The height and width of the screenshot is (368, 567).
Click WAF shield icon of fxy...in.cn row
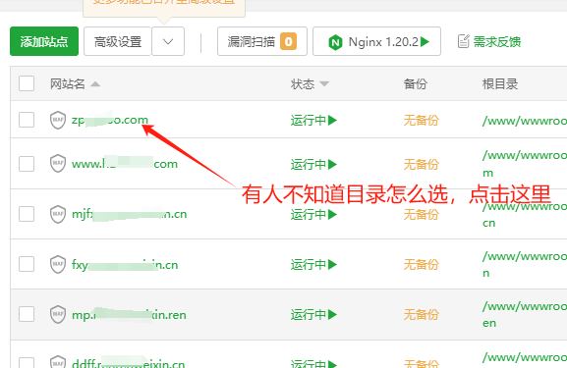click(x=58, y=264)
